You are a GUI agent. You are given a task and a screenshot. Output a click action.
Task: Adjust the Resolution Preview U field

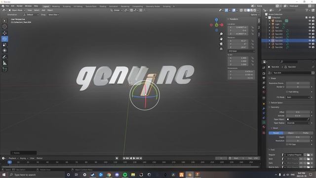pyautogui.click(x=298, y=83)
